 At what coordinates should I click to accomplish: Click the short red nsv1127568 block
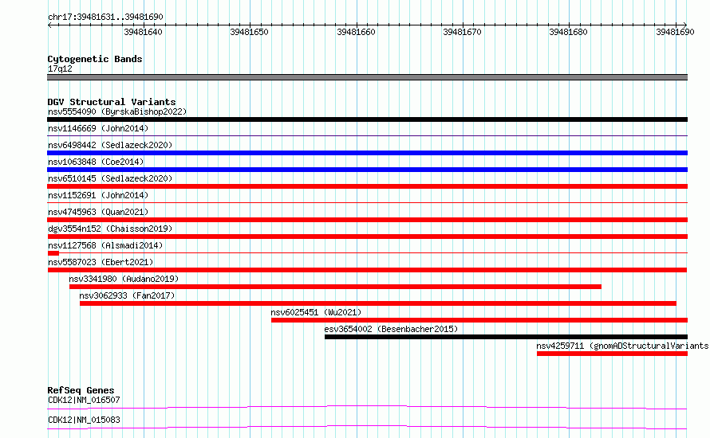53,253
